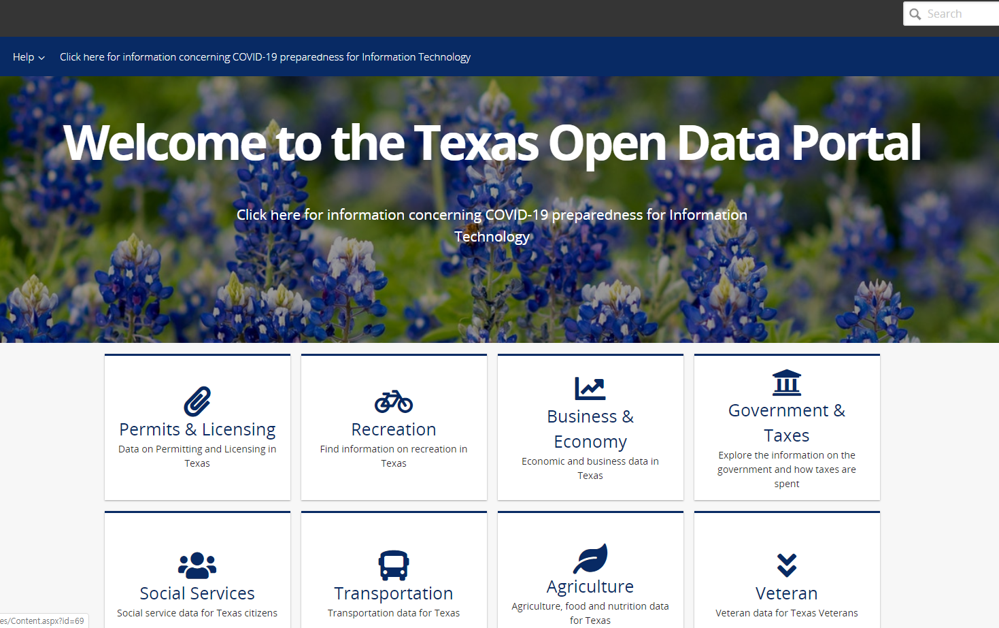The width and height of the screenshot is (999, 628).
Task: Click the Veteran chevrons icon
Action: tap(786, 565)
